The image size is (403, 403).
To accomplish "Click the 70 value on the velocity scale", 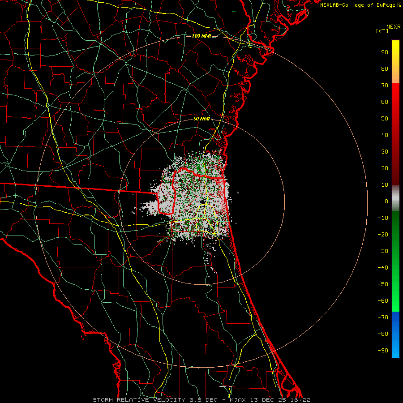I will 385,86.
